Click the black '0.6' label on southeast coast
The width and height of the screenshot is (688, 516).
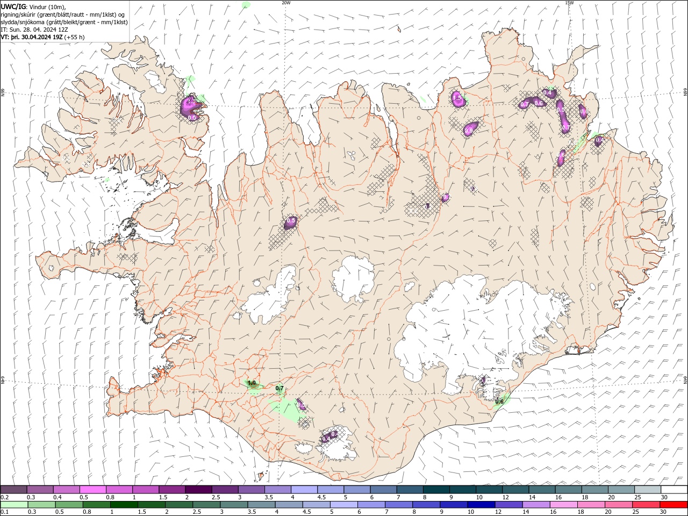[x=499, y=402]
